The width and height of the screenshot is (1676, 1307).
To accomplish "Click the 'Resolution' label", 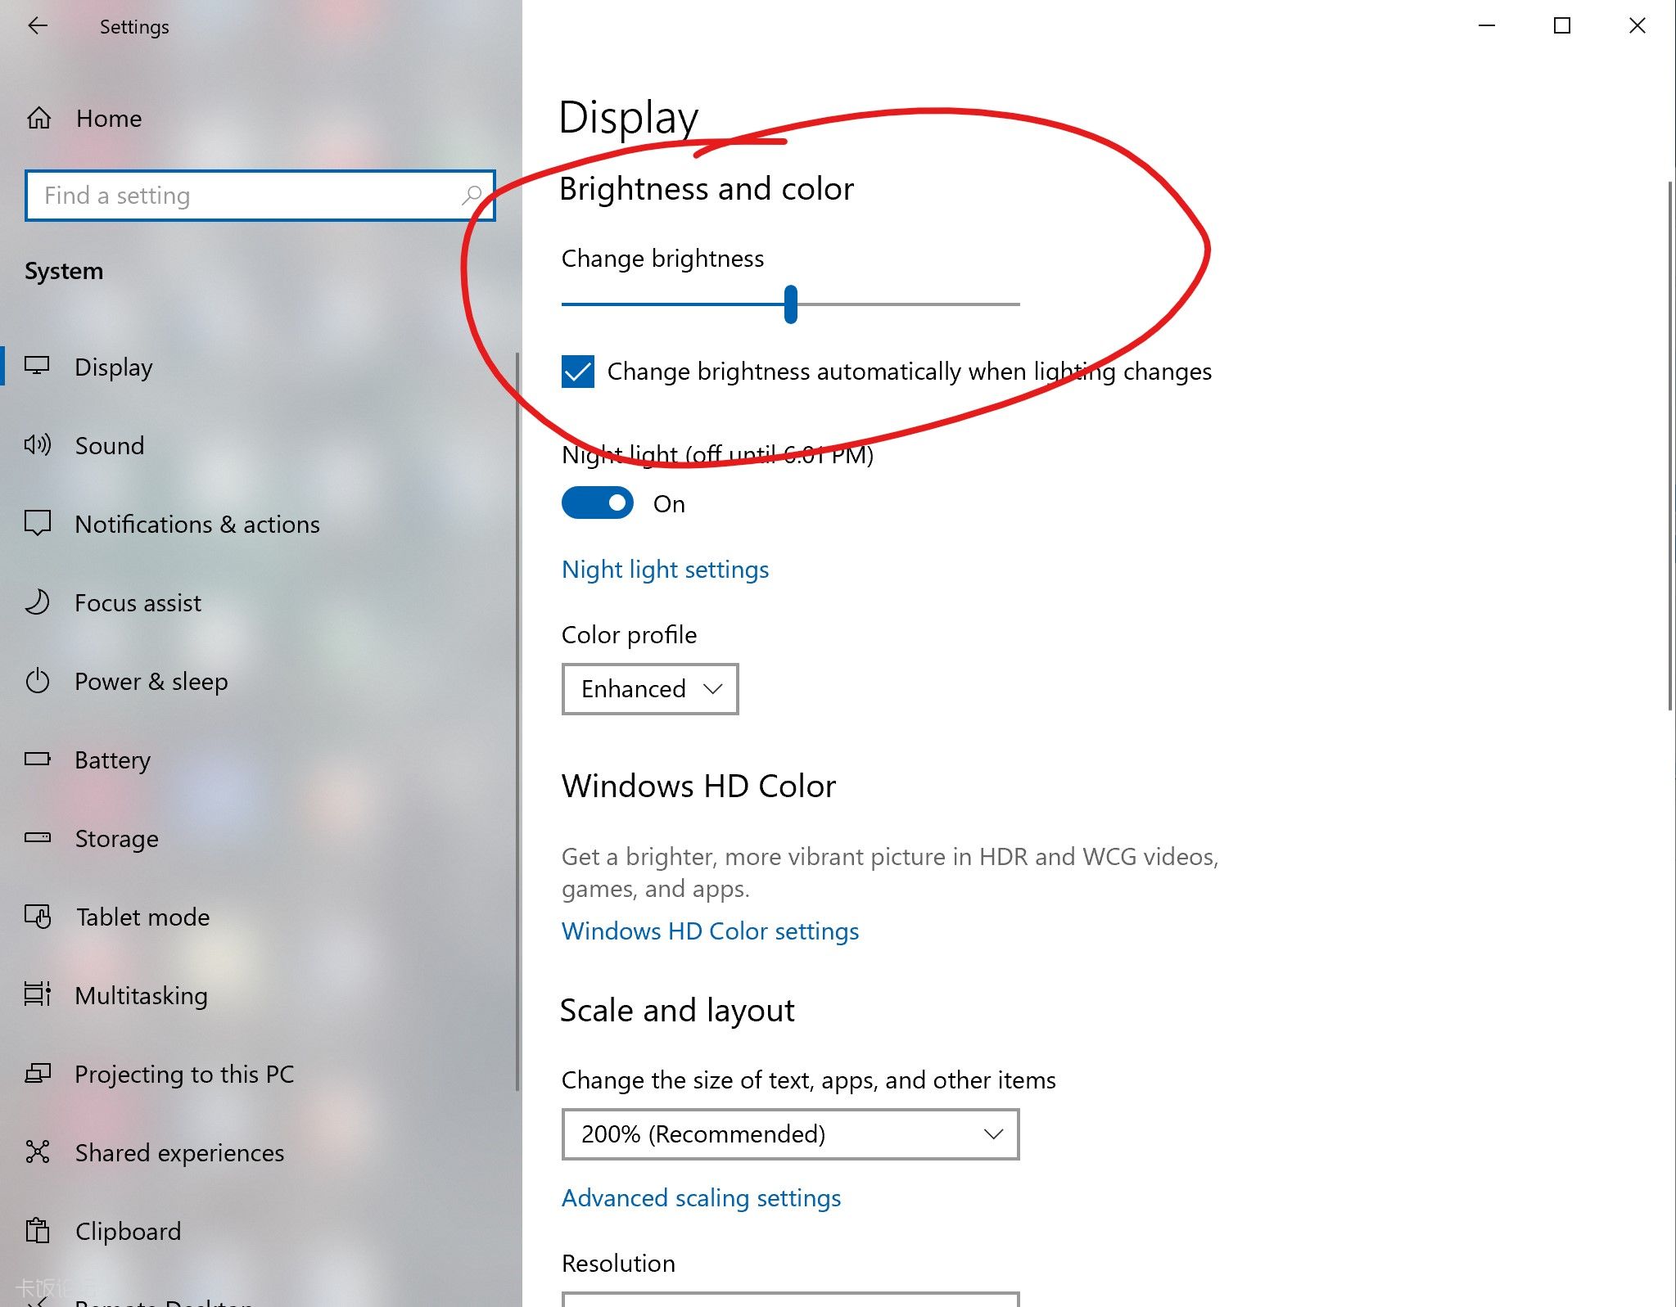I will (618, 1264).
